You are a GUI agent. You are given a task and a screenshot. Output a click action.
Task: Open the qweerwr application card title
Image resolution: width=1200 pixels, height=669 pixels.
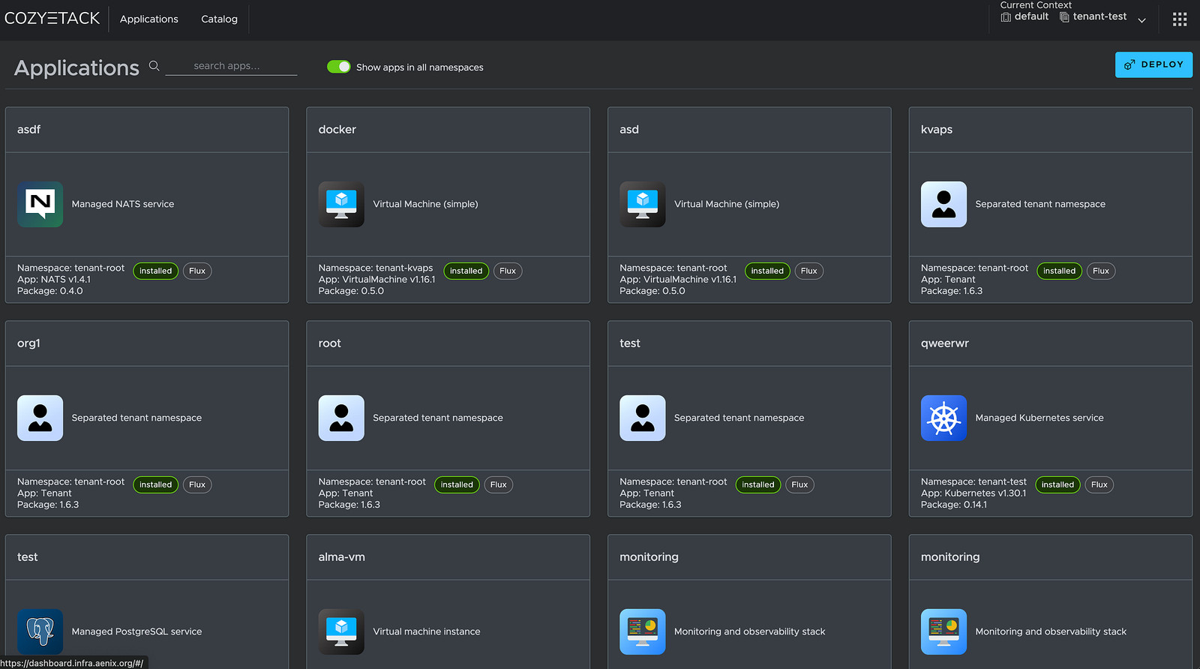(945, 343)
